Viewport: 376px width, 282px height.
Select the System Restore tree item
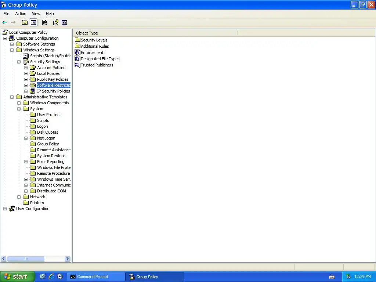click(51, 156)
